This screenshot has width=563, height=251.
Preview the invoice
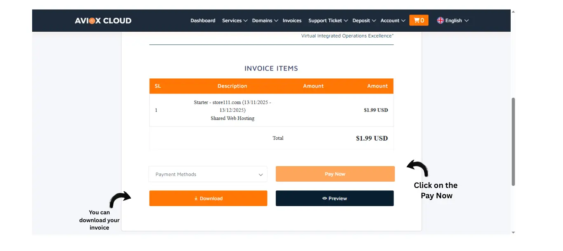point(335,198)
